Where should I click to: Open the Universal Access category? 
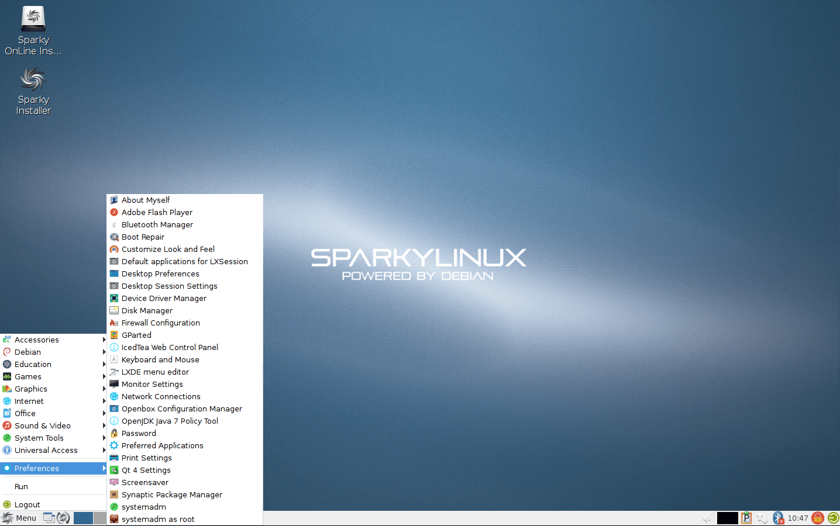(53, 450)
